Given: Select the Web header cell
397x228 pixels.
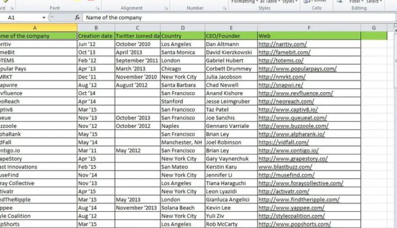Looking at the screenshot, I should pos(309,36).
